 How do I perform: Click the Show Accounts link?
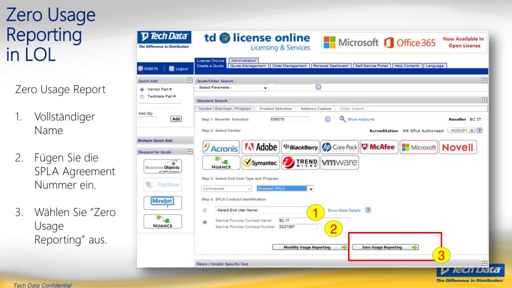361,119
